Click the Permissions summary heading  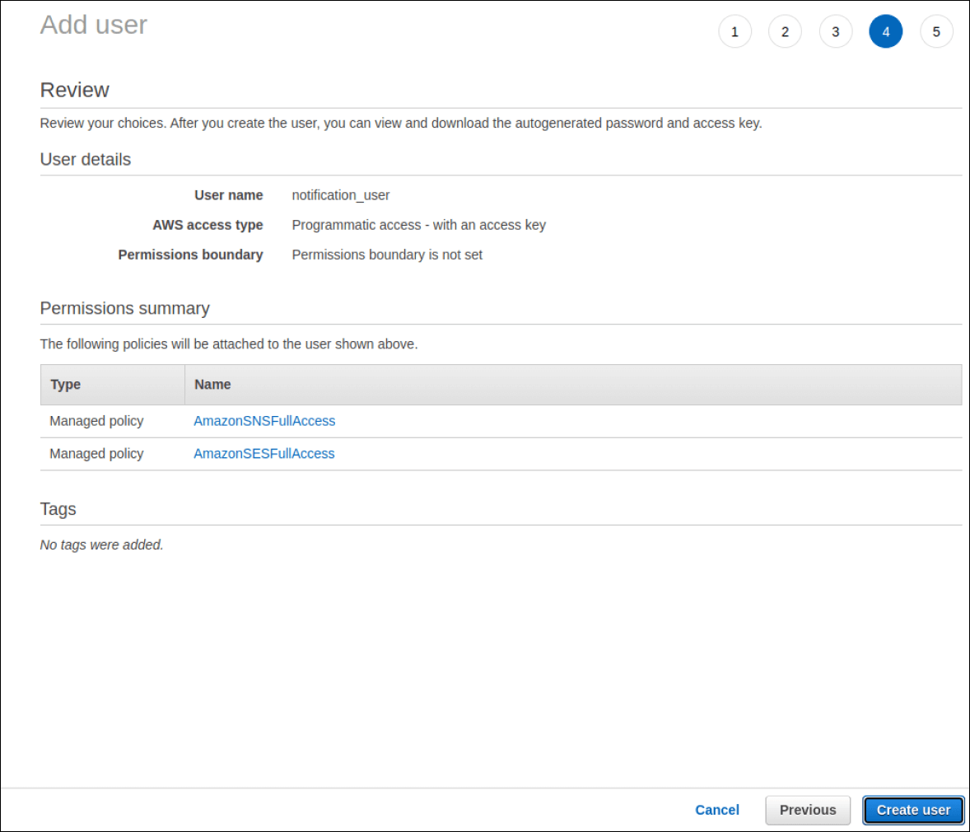pos(124,308)
